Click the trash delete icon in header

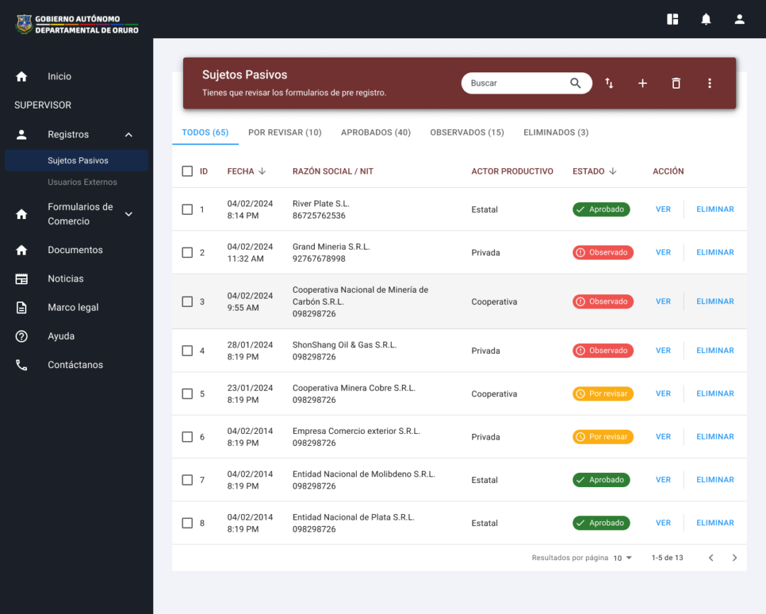676,84
